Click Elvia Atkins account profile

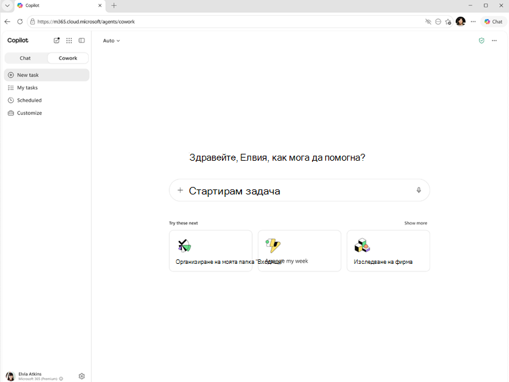coord(34,376)
